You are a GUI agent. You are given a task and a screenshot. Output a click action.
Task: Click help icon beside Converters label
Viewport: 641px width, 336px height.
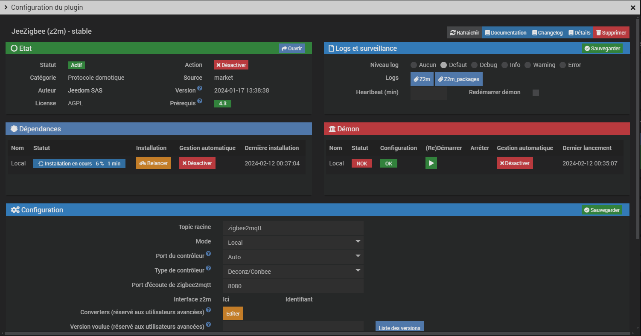208,310
